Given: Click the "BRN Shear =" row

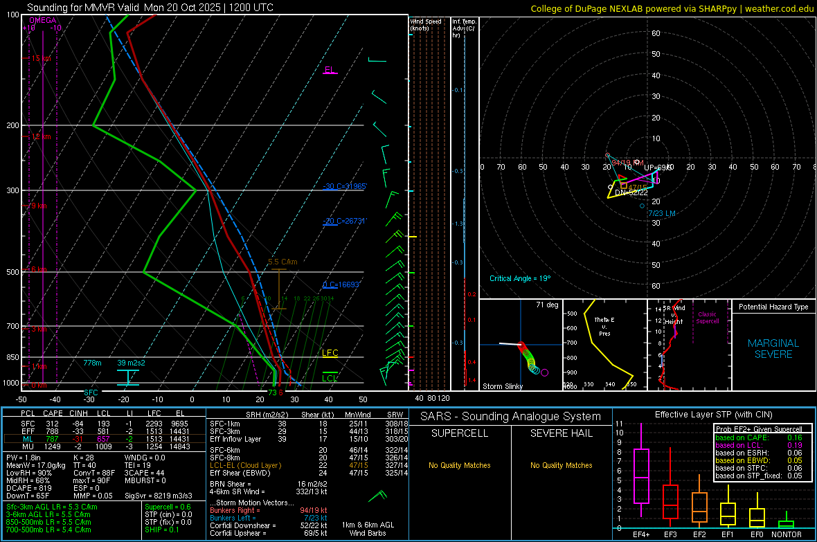Looking at the screenshot, I should [x=269, y=484].
